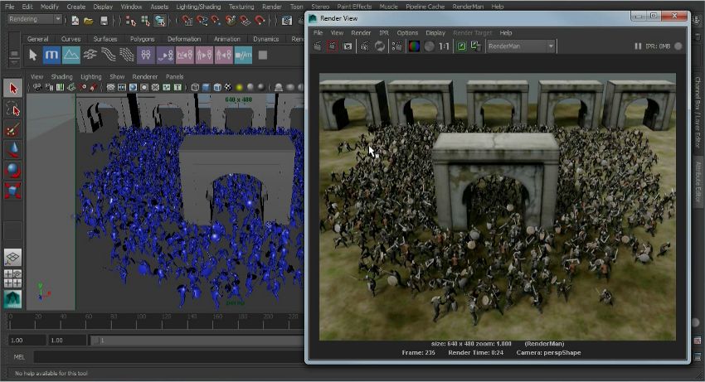Select by component type mode icon
The height and width of the screenshot is (382, 705).
(159, 21)
